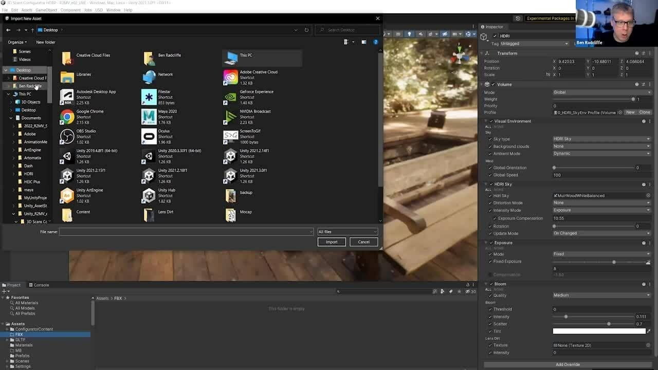Select Unity 2020.3.30f1 (64-bit) shortcut
The image size is (658, 370).
point(172,156)
